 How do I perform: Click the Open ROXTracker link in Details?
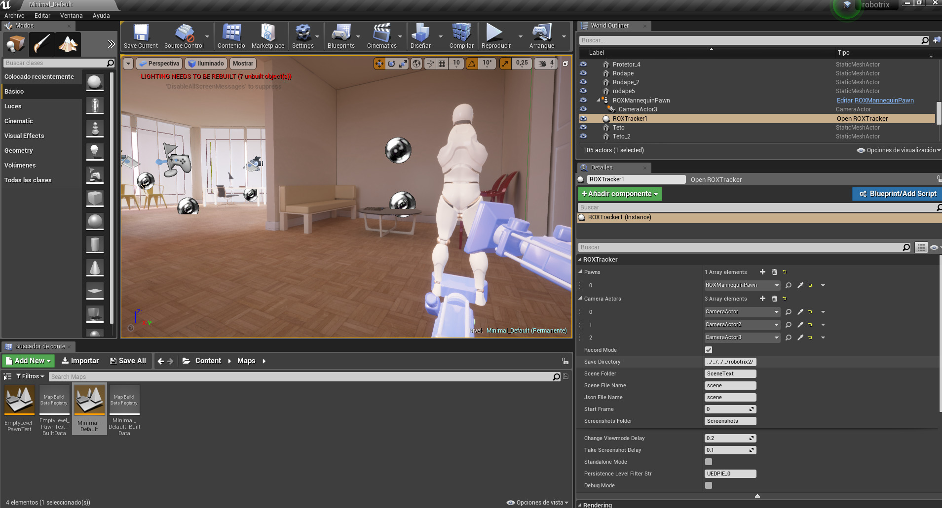point(716,180)
